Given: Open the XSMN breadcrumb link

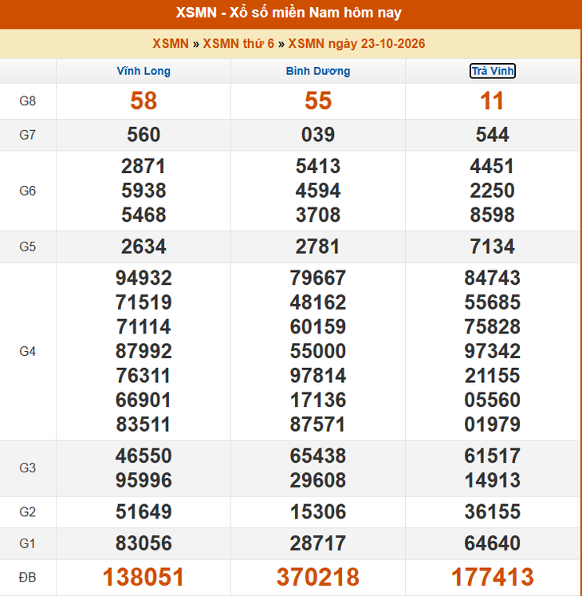Looking at the screenshot, I should [171, 44].
